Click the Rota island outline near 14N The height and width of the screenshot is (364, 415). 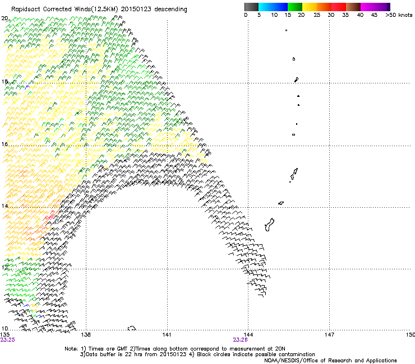[x=281, y=203]
